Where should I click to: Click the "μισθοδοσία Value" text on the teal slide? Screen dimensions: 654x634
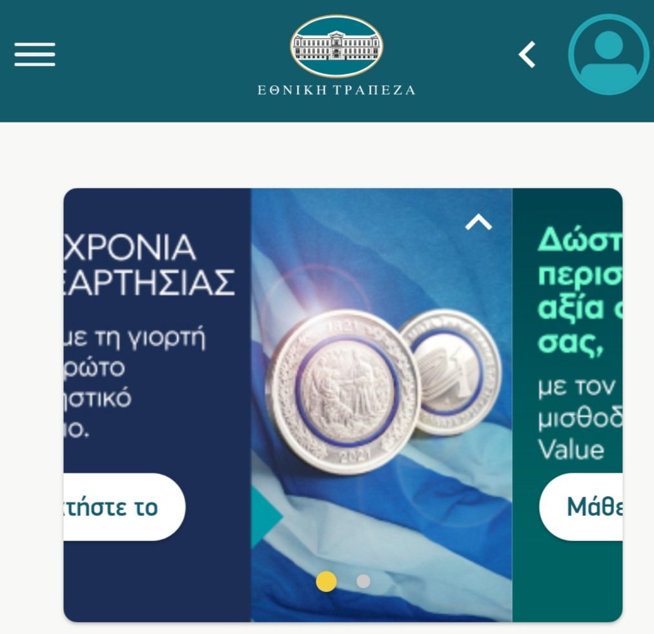(x=580, y=434)
